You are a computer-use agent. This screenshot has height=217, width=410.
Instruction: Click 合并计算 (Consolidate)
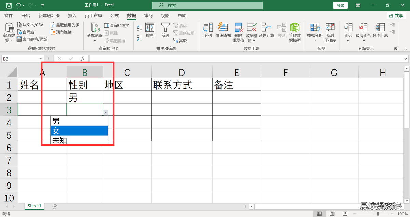(x=266, y=31)
